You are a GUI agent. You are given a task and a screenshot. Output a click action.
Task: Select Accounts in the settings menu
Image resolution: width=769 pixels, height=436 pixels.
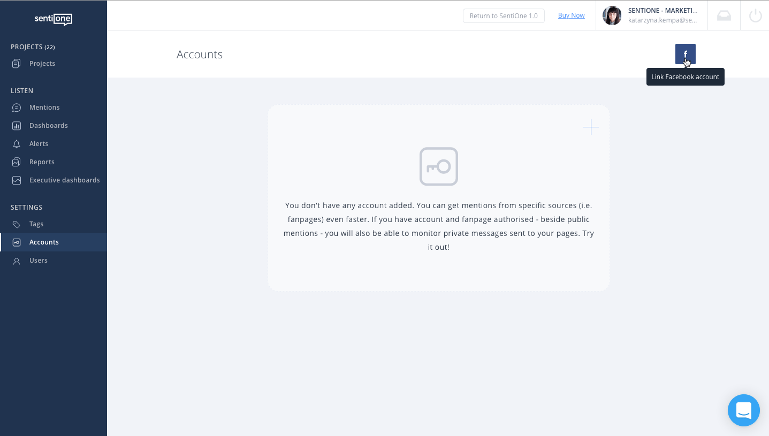(44, 242)
